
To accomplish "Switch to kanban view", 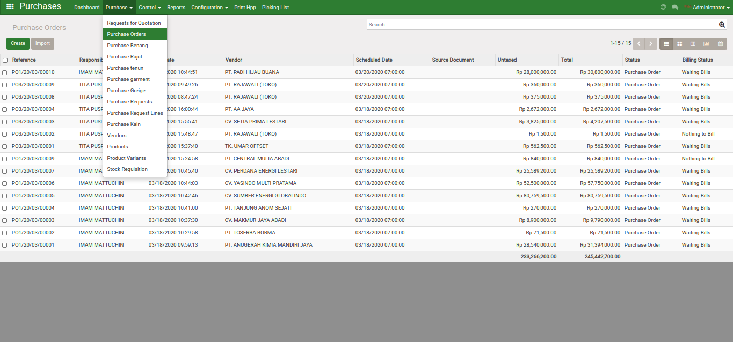I will [679, 44].
